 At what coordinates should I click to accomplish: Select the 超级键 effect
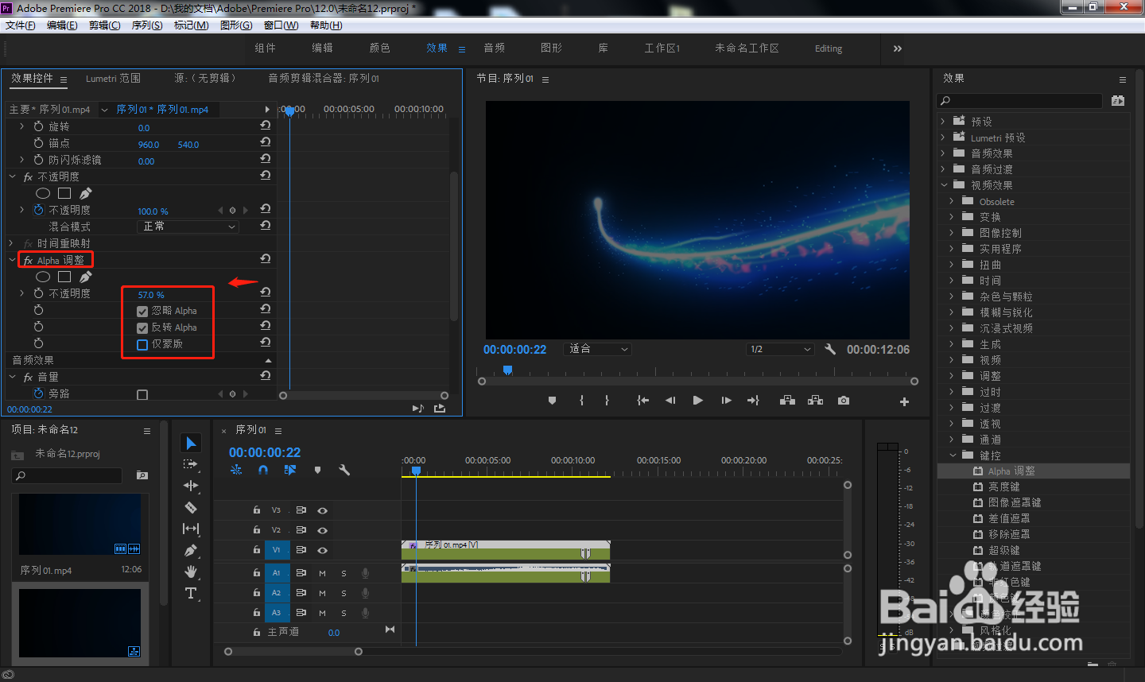(1004, 550)
